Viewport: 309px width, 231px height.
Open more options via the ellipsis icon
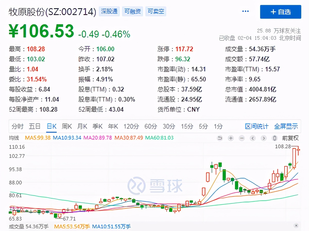pyautogui.click(x=245, y=11)
